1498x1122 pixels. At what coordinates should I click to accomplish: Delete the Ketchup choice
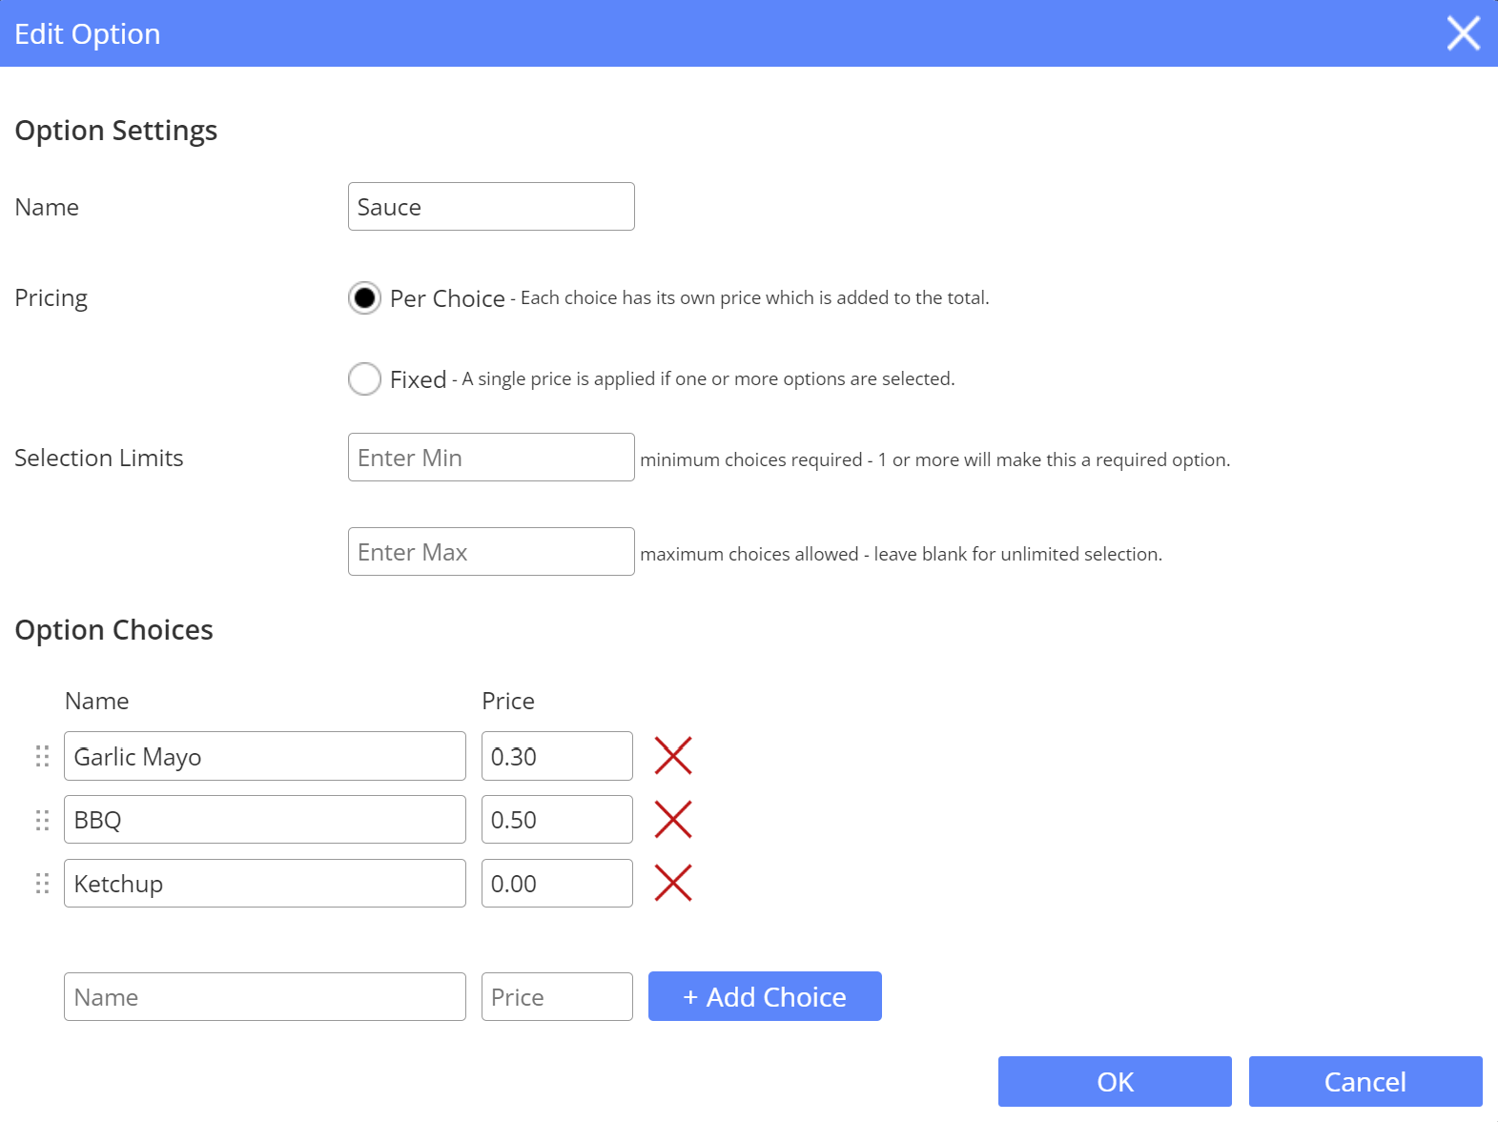(x=674, y=883)
